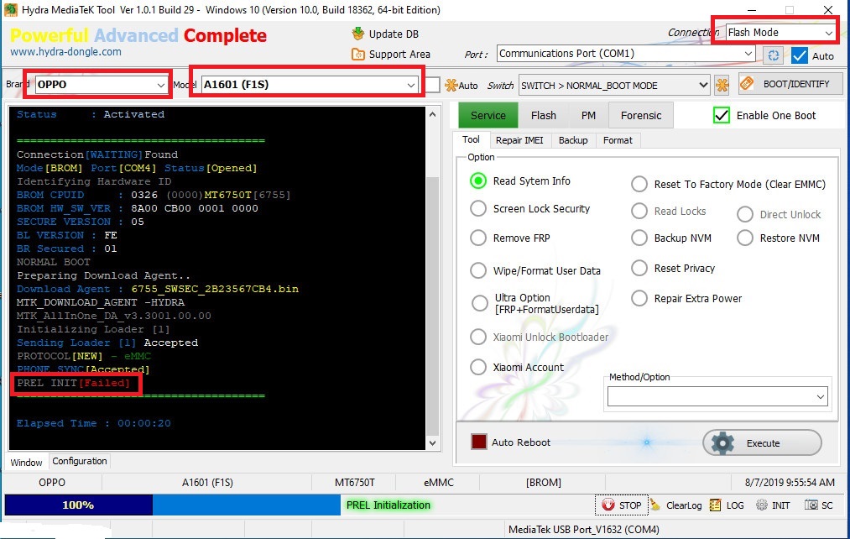Click the BOOT/IDENTIFY button
Viewport: 850px width, 539px height.
[790, 83]
